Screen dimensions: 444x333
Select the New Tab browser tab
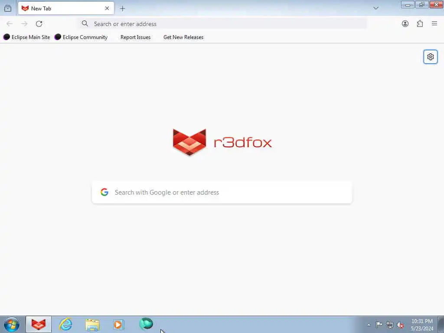[66, 8]
